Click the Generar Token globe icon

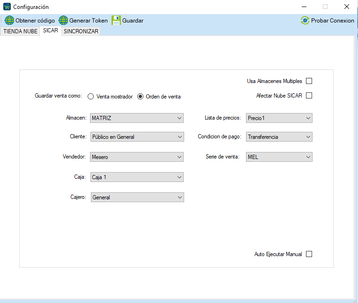pos(63,20)
